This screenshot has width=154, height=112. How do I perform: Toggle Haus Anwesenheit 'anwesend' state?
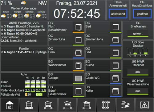pyautogui.click(x=118, y=14)
